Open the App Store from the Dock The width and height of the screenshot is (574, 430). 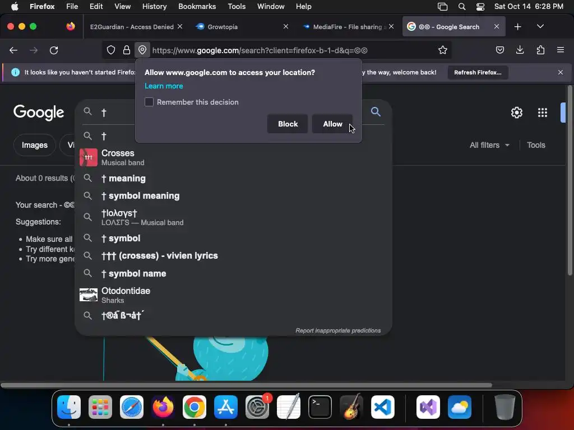[226, 407]
